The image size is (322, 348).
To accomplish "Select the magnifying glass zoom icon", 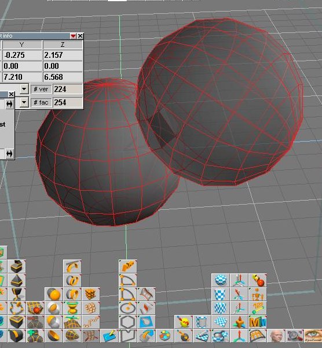I will pos(295,336).
